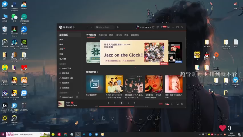The height and width of the screenshot is (137, 243).
Task: Open Origin desktop shortcut
Action: (x=216, y=56)
